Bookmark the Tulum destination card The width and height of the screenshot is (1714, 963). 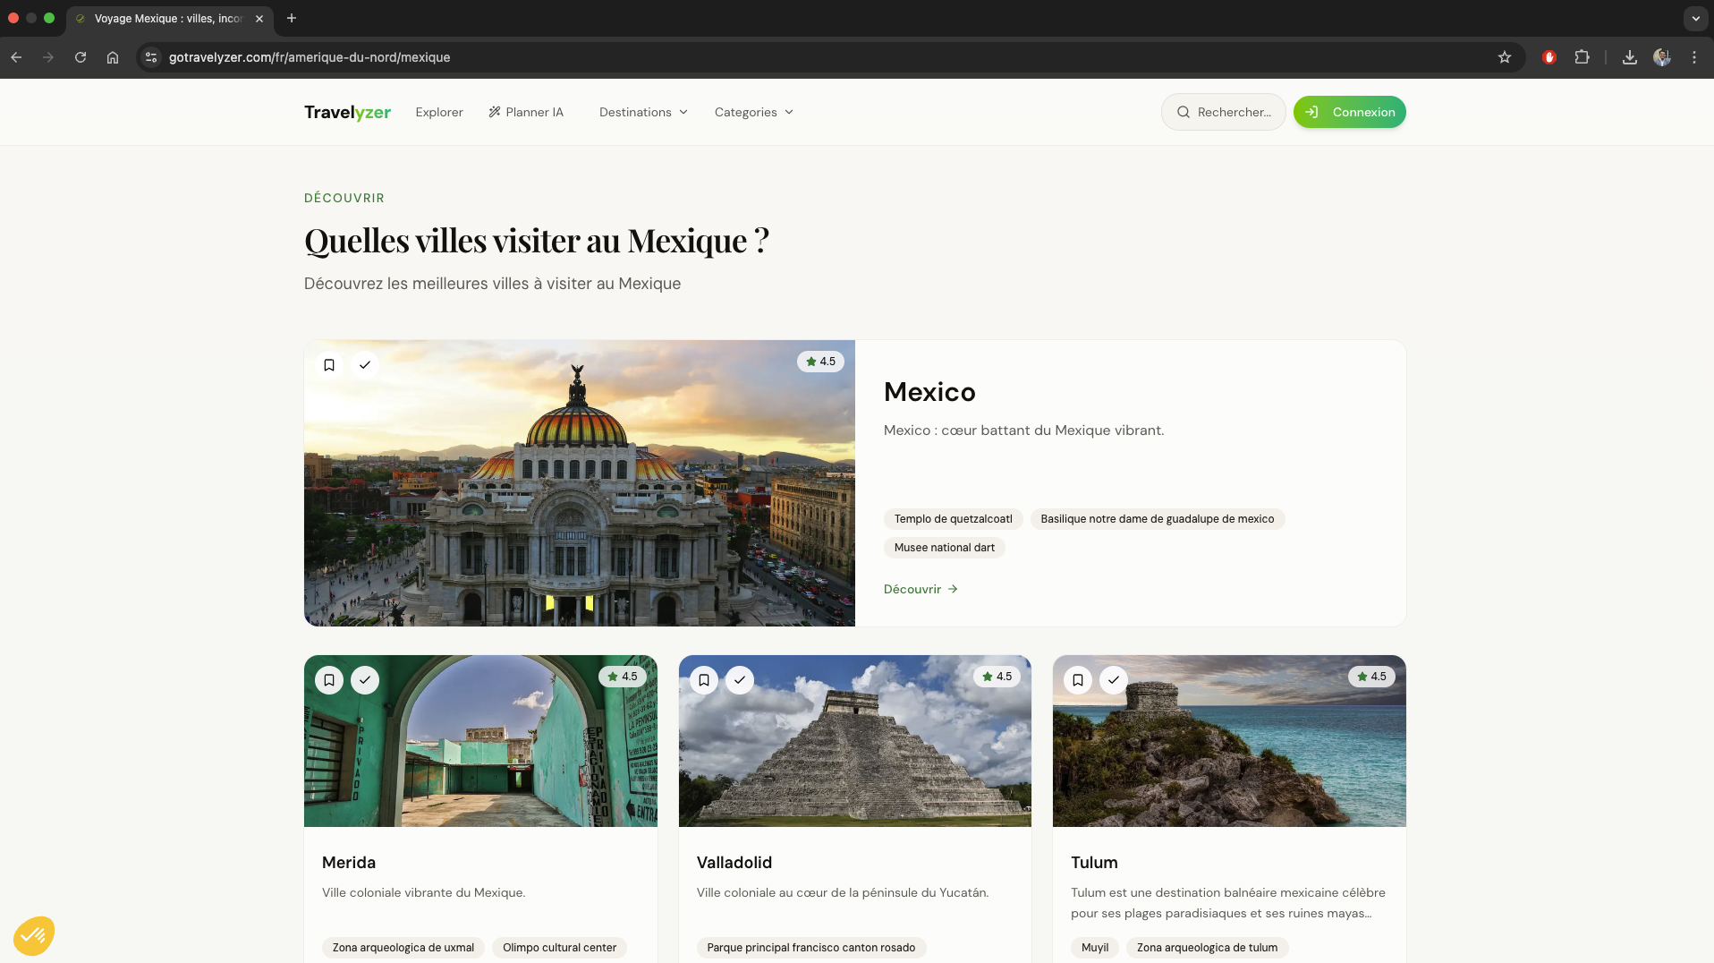tap(1078, 680)
